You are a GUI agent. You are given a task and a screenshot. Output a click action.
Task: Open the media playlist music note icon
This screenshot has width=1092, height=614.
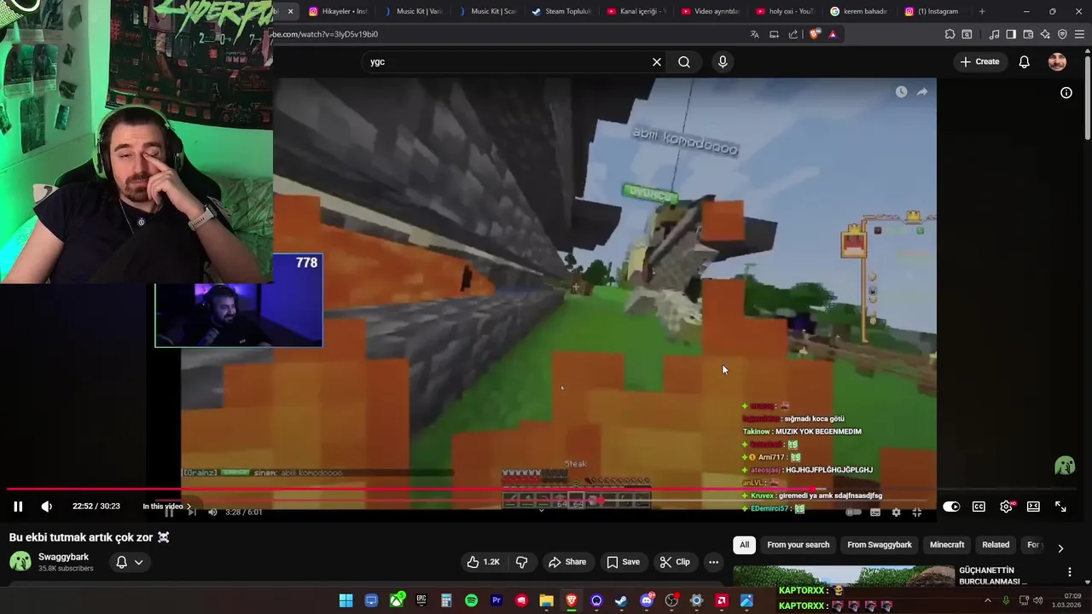point(994,34)
